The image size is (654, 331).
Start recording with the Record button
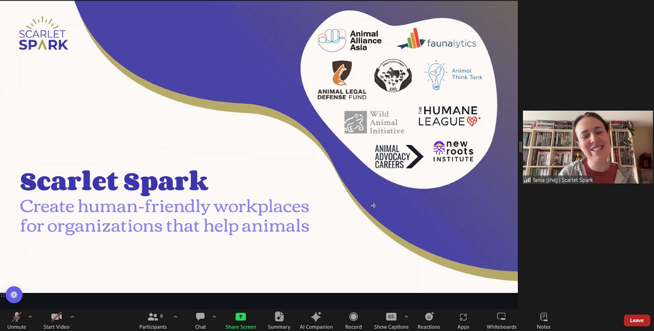pos(354,320)
